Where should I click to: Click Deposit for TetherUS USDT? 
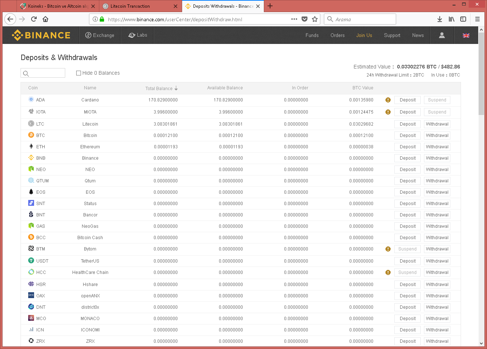click(407, 261)
